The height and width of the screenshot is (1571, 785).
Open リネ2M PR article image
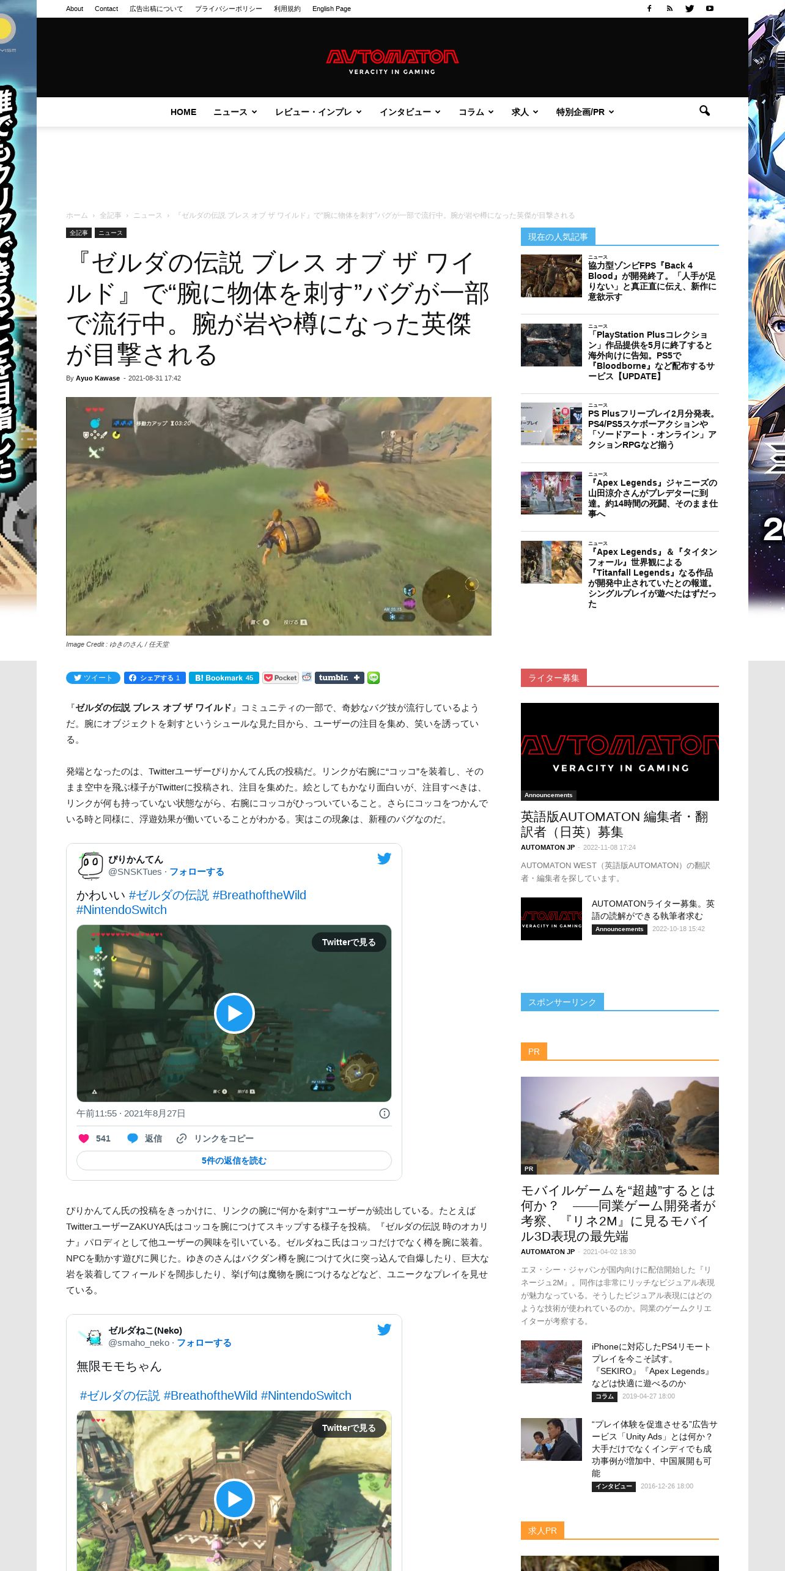coord(620,1126)
